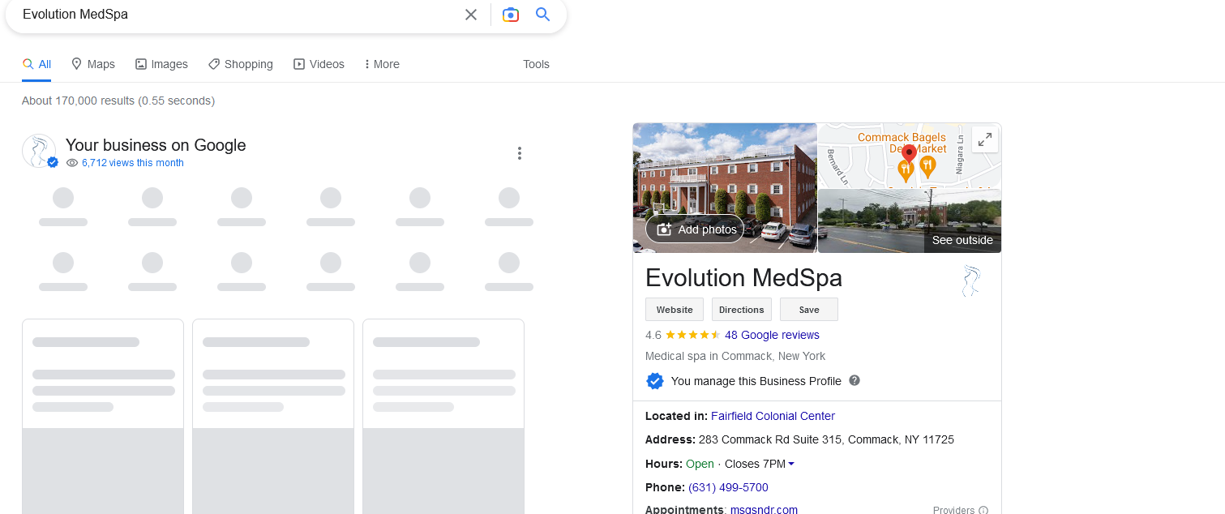Expand the hours dropdown arrow after Closes 7PM
This screenshot has height=514, width=1225.
click(x=791, y=464)
